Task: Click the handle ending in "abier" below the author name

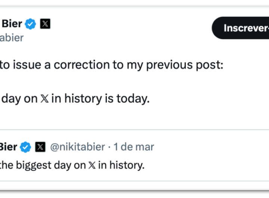Action: pos(12,37)
